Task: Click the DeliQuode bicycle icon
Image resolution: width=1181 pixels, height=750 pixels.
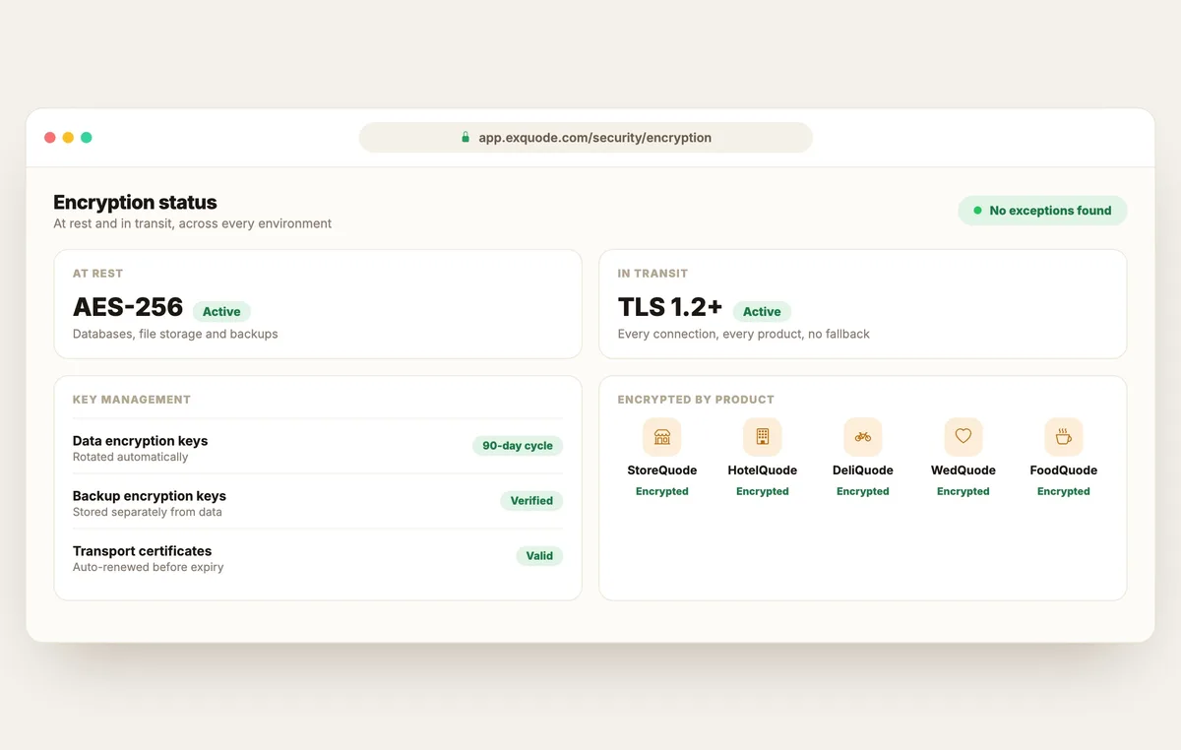Action: pyautogui.click(x=863, y=437)
